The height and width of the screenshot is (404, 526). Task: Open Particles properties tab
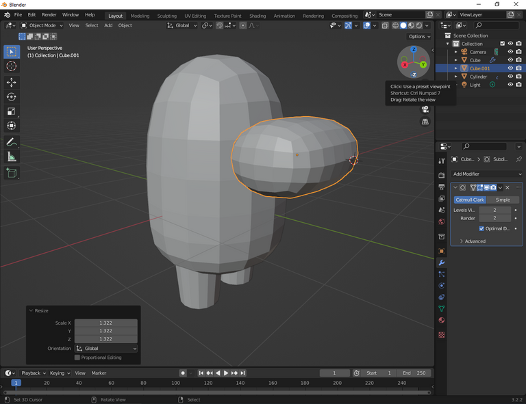pyautogui.click(x=442, y=275)
